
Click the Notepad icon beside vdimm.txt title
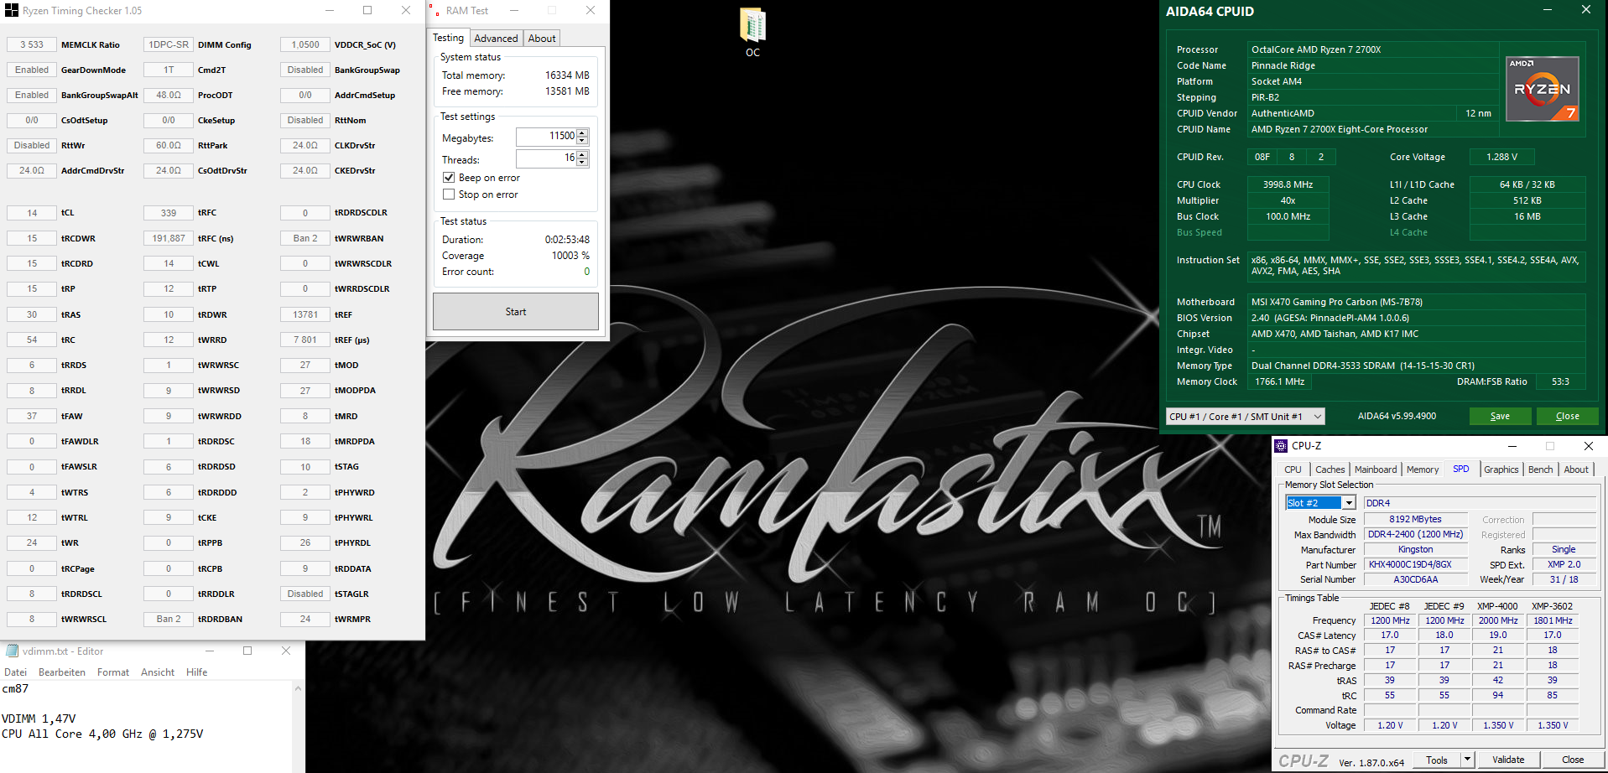click(x=12, y=651)
